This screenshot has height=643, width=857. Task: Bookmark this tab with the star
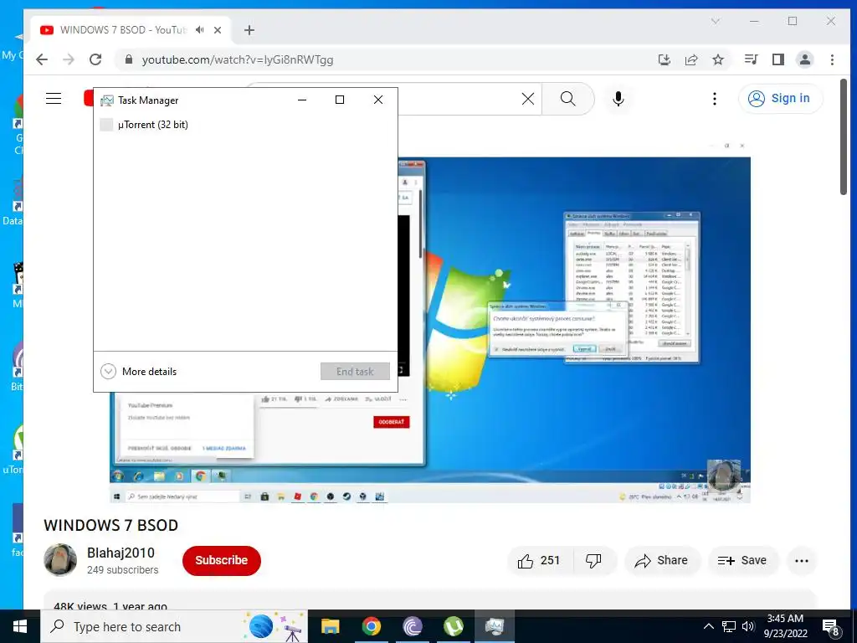[x=718, y=59]
